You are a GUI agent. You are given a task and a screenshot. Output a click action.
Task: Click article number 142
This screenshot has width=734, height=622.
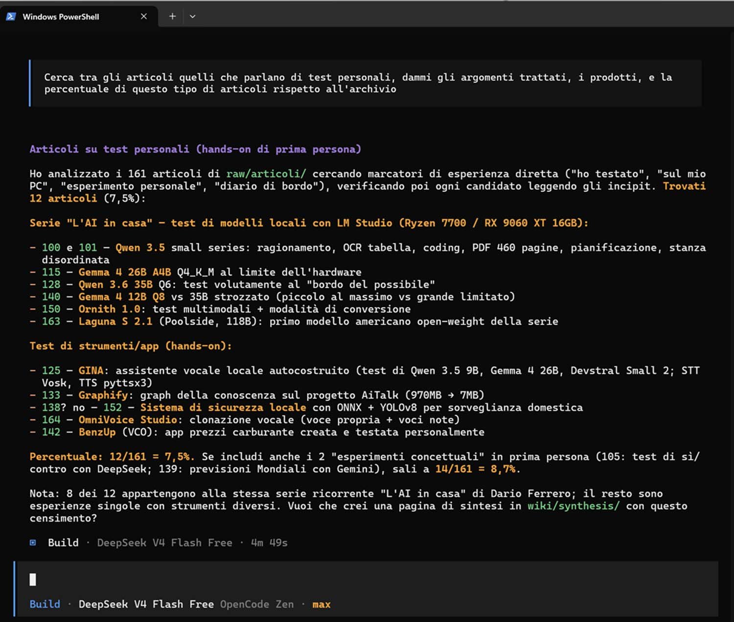pos(51,432)
